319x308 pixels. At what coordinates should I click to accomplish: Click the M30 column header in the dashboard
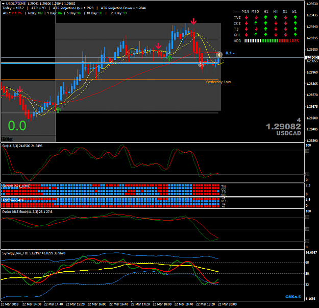(x=255, y=12)
